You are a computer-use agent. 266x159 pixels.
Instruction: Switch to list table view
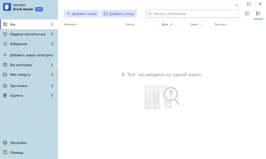(258, 14)
